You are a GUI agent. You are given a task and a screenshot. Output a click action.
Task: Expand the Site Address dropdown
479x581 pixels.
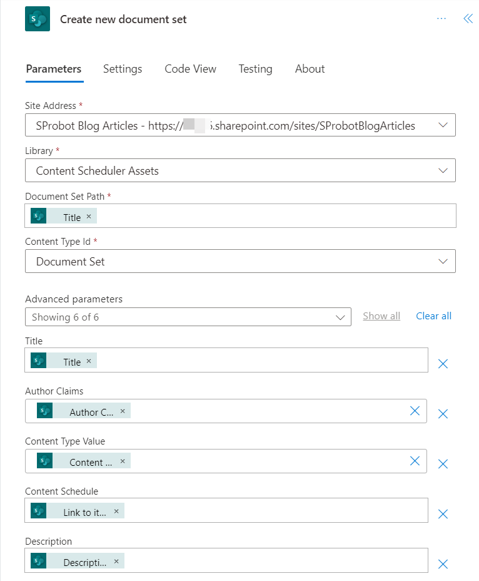point(443,125)
